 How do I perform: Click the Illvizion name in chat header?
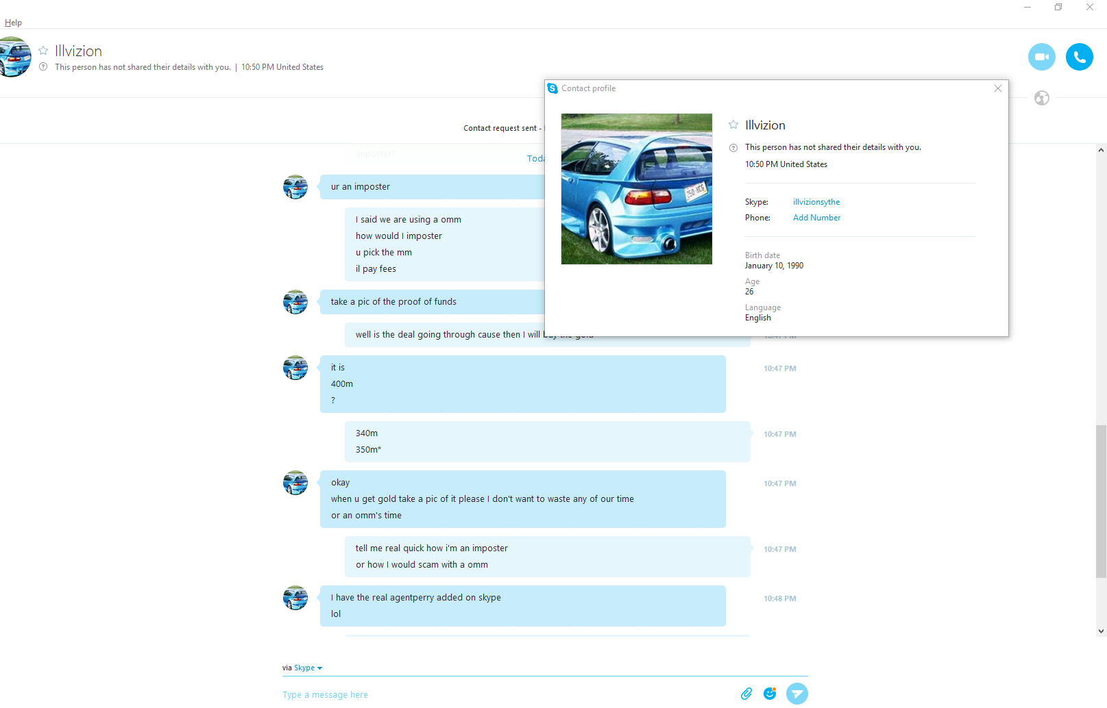pyautogui.click(x=78, y=51)
